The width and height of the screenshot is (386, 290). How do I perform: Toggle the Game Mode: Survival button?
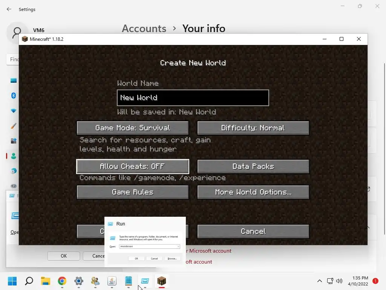tap(133, 128)
